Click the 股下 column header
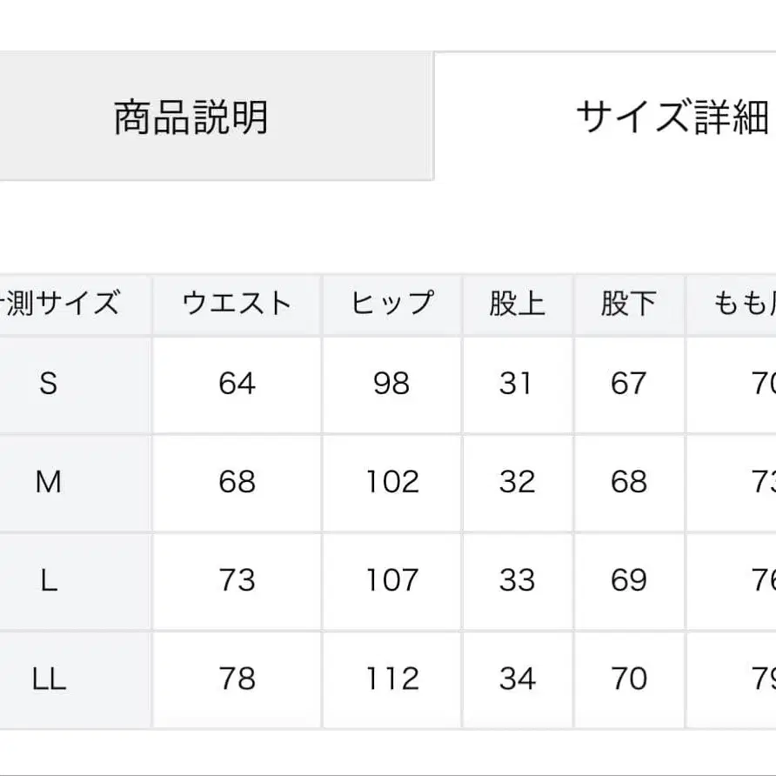Viewport: 776px width, 776px height. [628, 303]
